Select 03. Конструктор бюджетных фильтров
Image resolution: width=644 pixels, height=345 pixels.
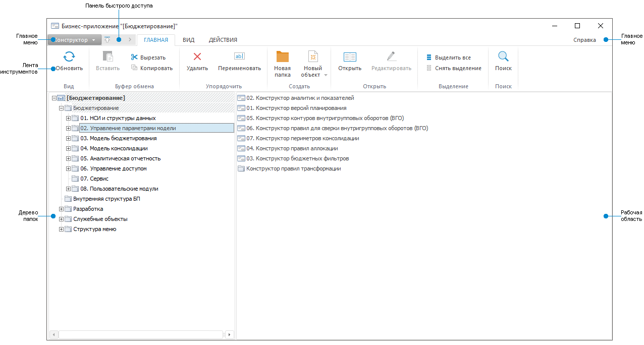click(x=298, y=158)
